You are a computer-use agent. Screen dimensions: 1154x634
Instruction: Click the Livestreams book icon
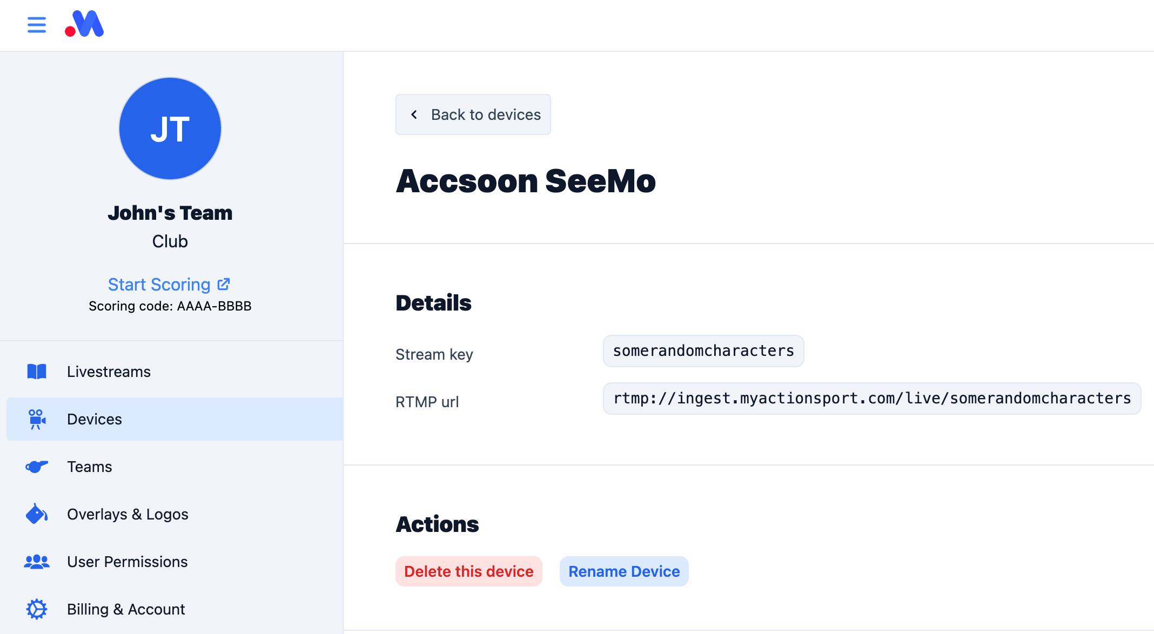[x=37, y=372]
